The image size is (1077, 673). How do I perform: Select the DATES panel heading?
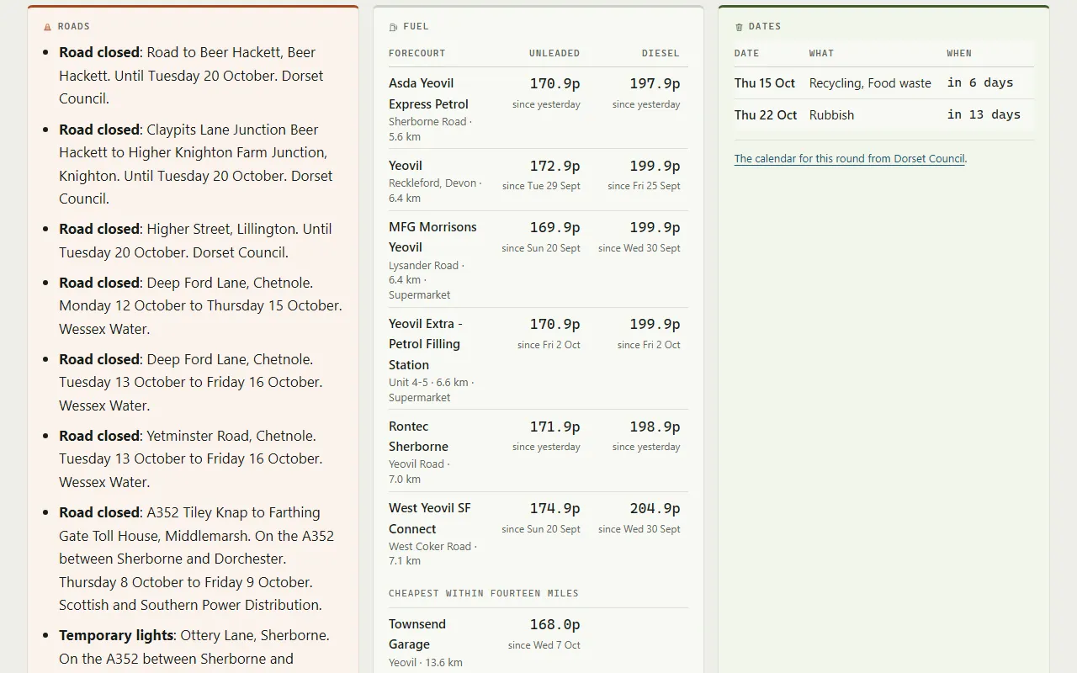point(765,27)
